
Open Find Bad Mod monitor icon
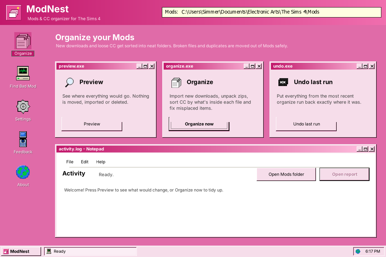coord(23,73)
